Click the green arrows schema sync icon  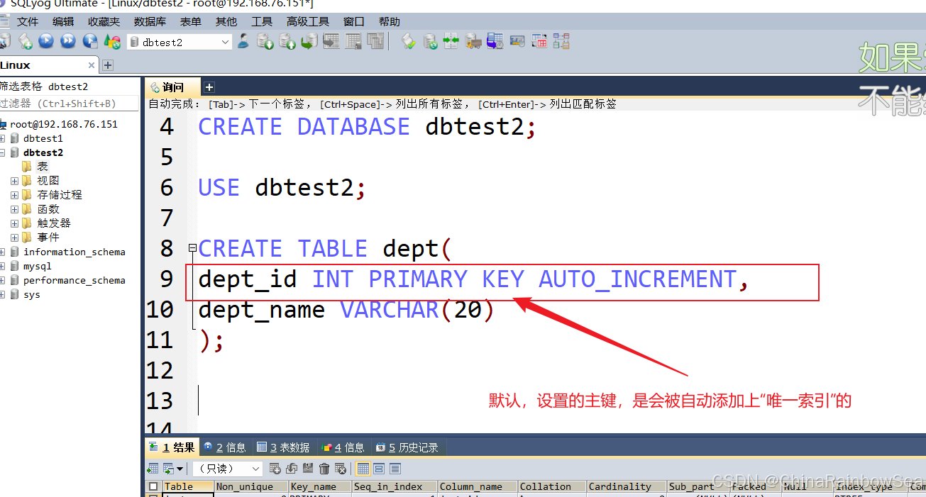pyautogui.click(x=451, y=42)
